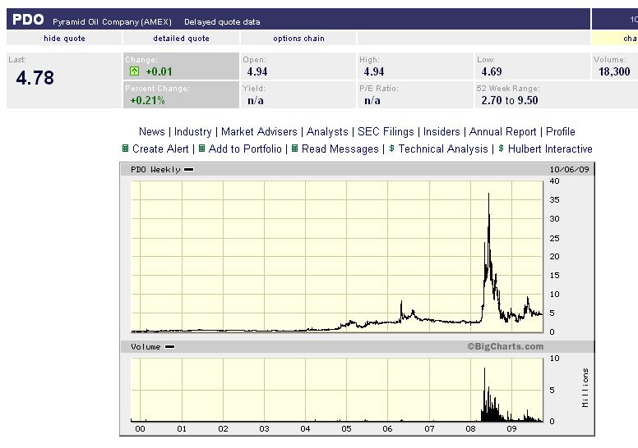
Task: Click the Volume legend line marker
Action: pyautogui.click(x=169, y=346)
